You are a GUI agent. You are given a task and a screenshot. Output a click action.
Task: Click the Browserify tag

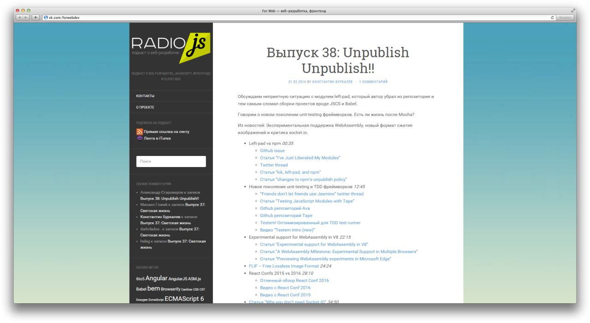coord(171,289)
